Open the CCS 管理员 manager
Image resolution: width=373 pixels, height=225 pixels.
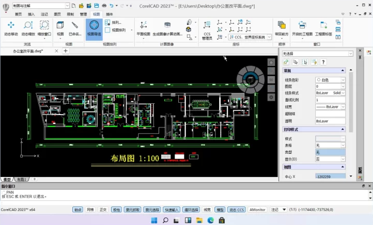click(207, 30)
